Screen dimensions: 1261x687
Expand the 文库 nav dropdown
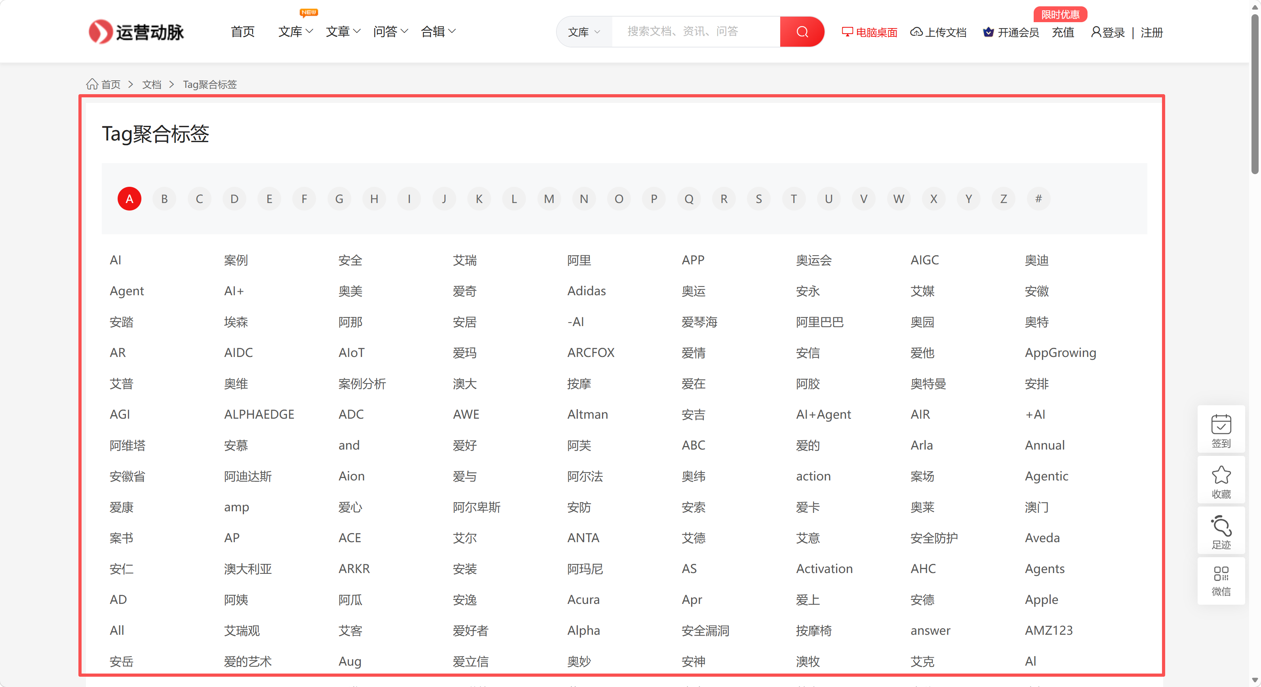pyautogui.click(x=296, y=32)
